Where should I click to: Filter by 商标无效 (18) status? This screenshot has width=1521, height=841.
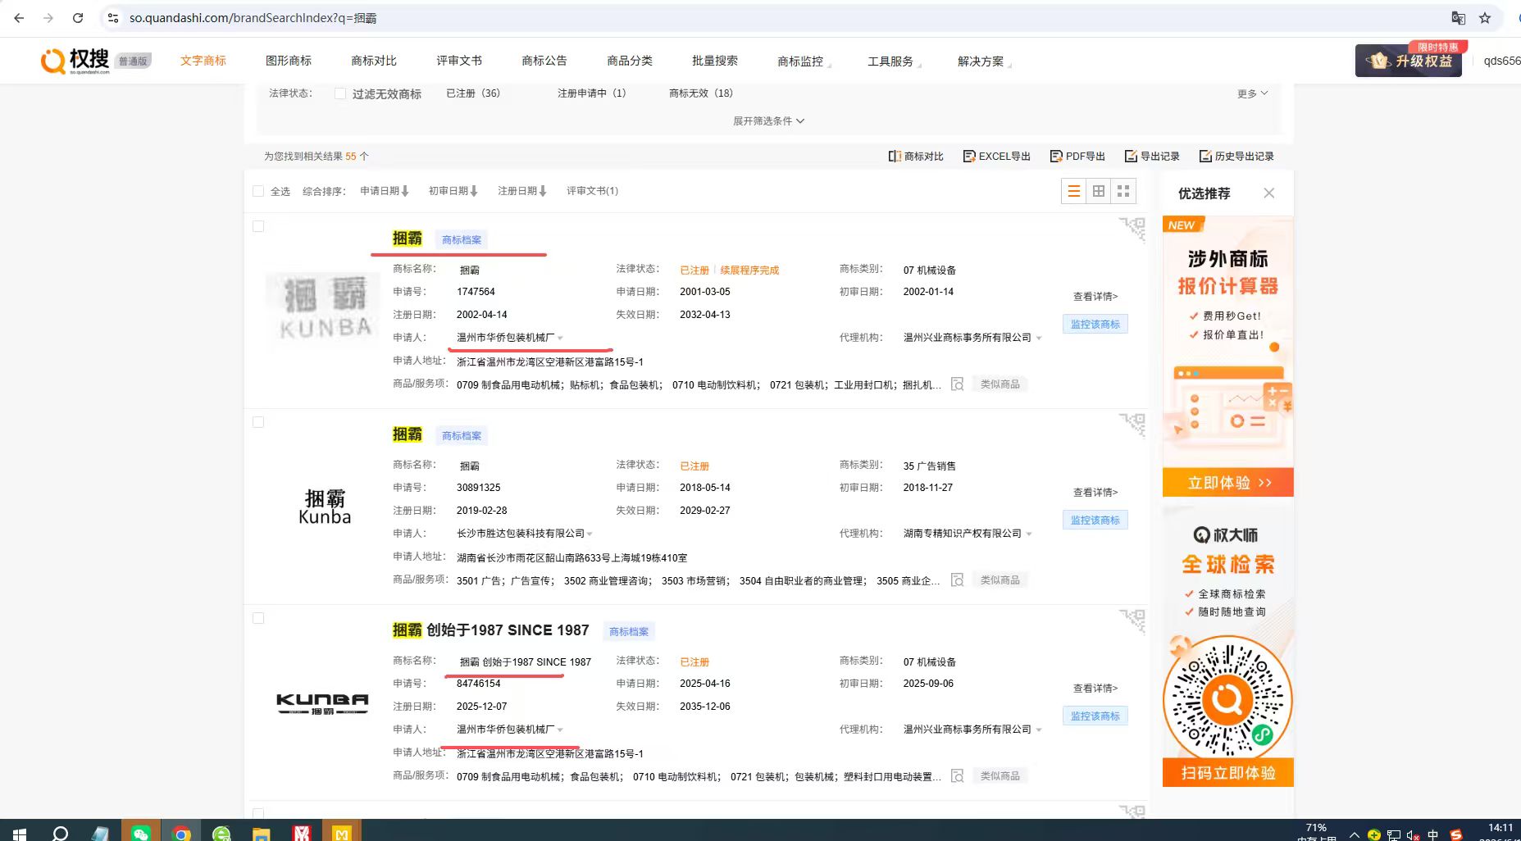coord(701,93)
